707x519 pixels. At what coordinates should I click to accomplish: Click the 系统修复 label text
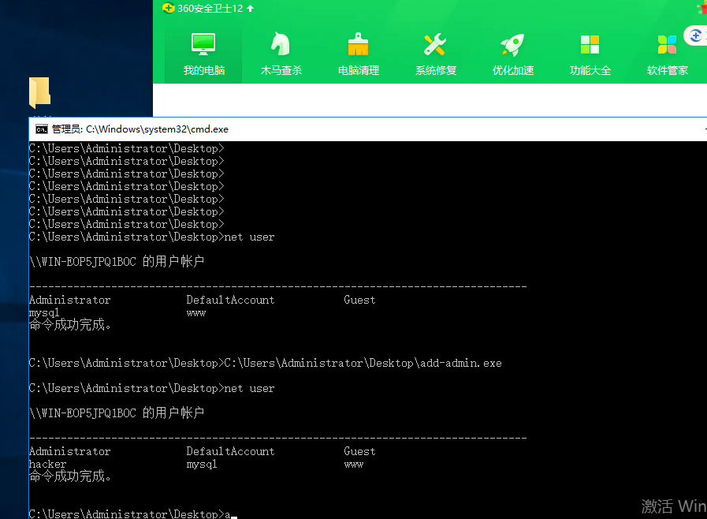pos(436,70)
